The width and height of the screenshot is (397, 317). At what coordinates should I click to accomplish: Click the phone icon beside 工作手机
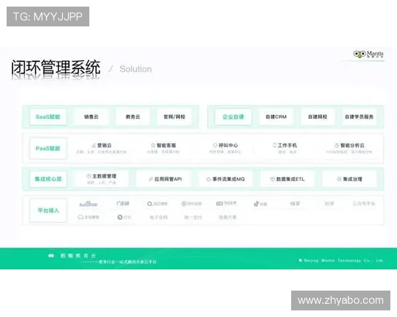tap(275, 145)
